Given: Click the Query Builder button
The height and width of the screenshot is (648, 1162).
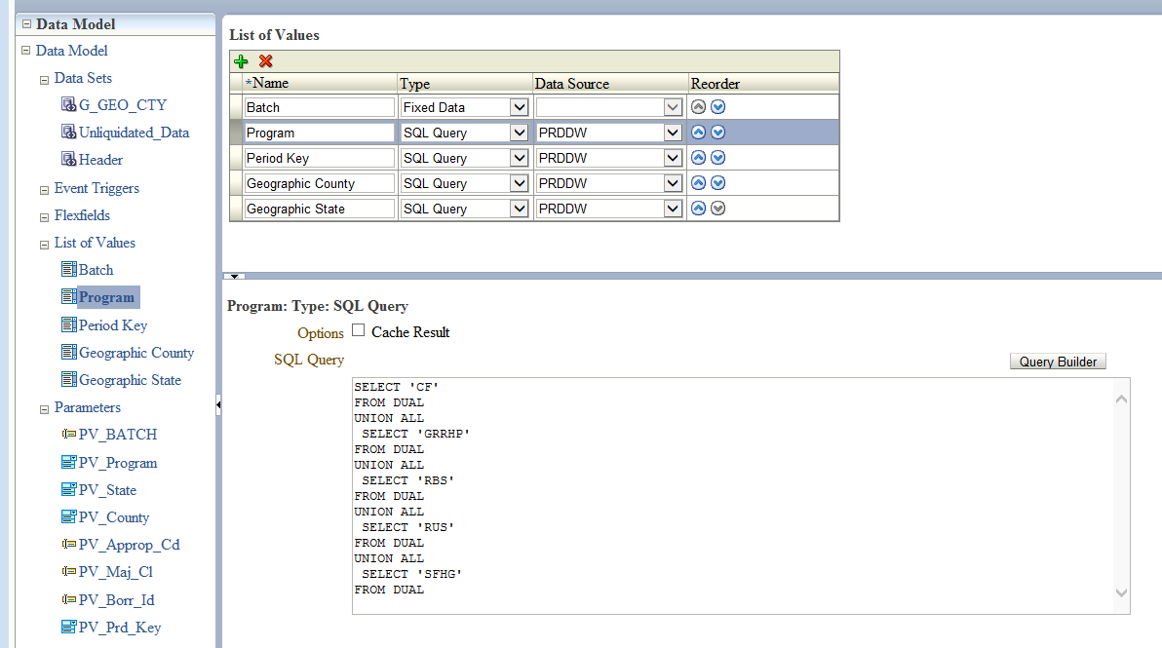Looking at the screenshot, I should [1058, 362].
